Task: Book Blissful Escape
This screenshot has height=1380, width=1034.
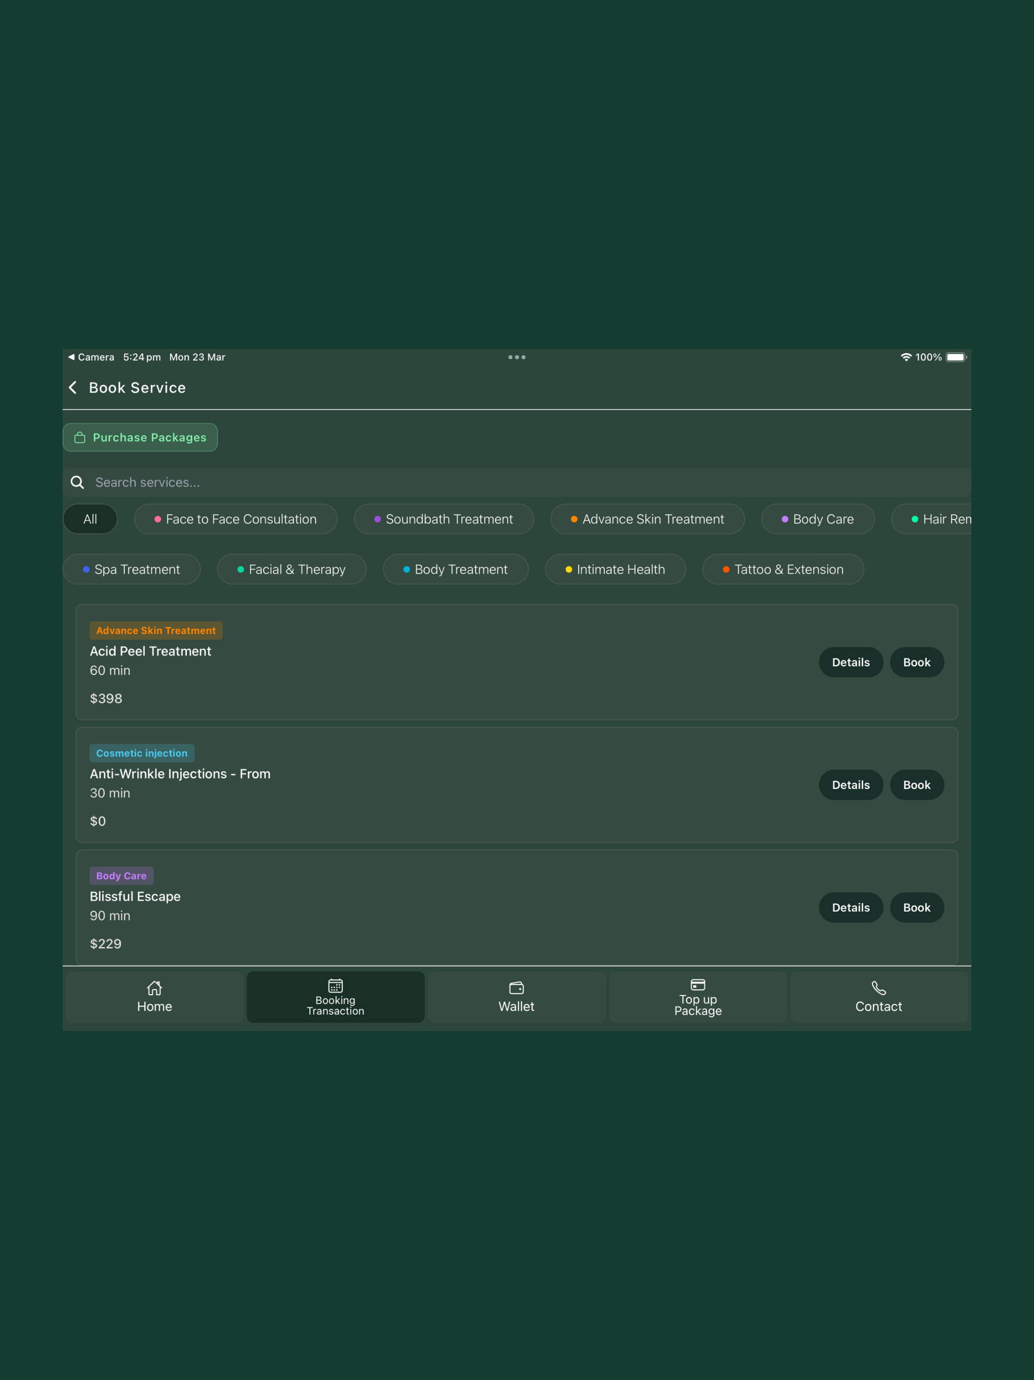Action: pos(917,908)
